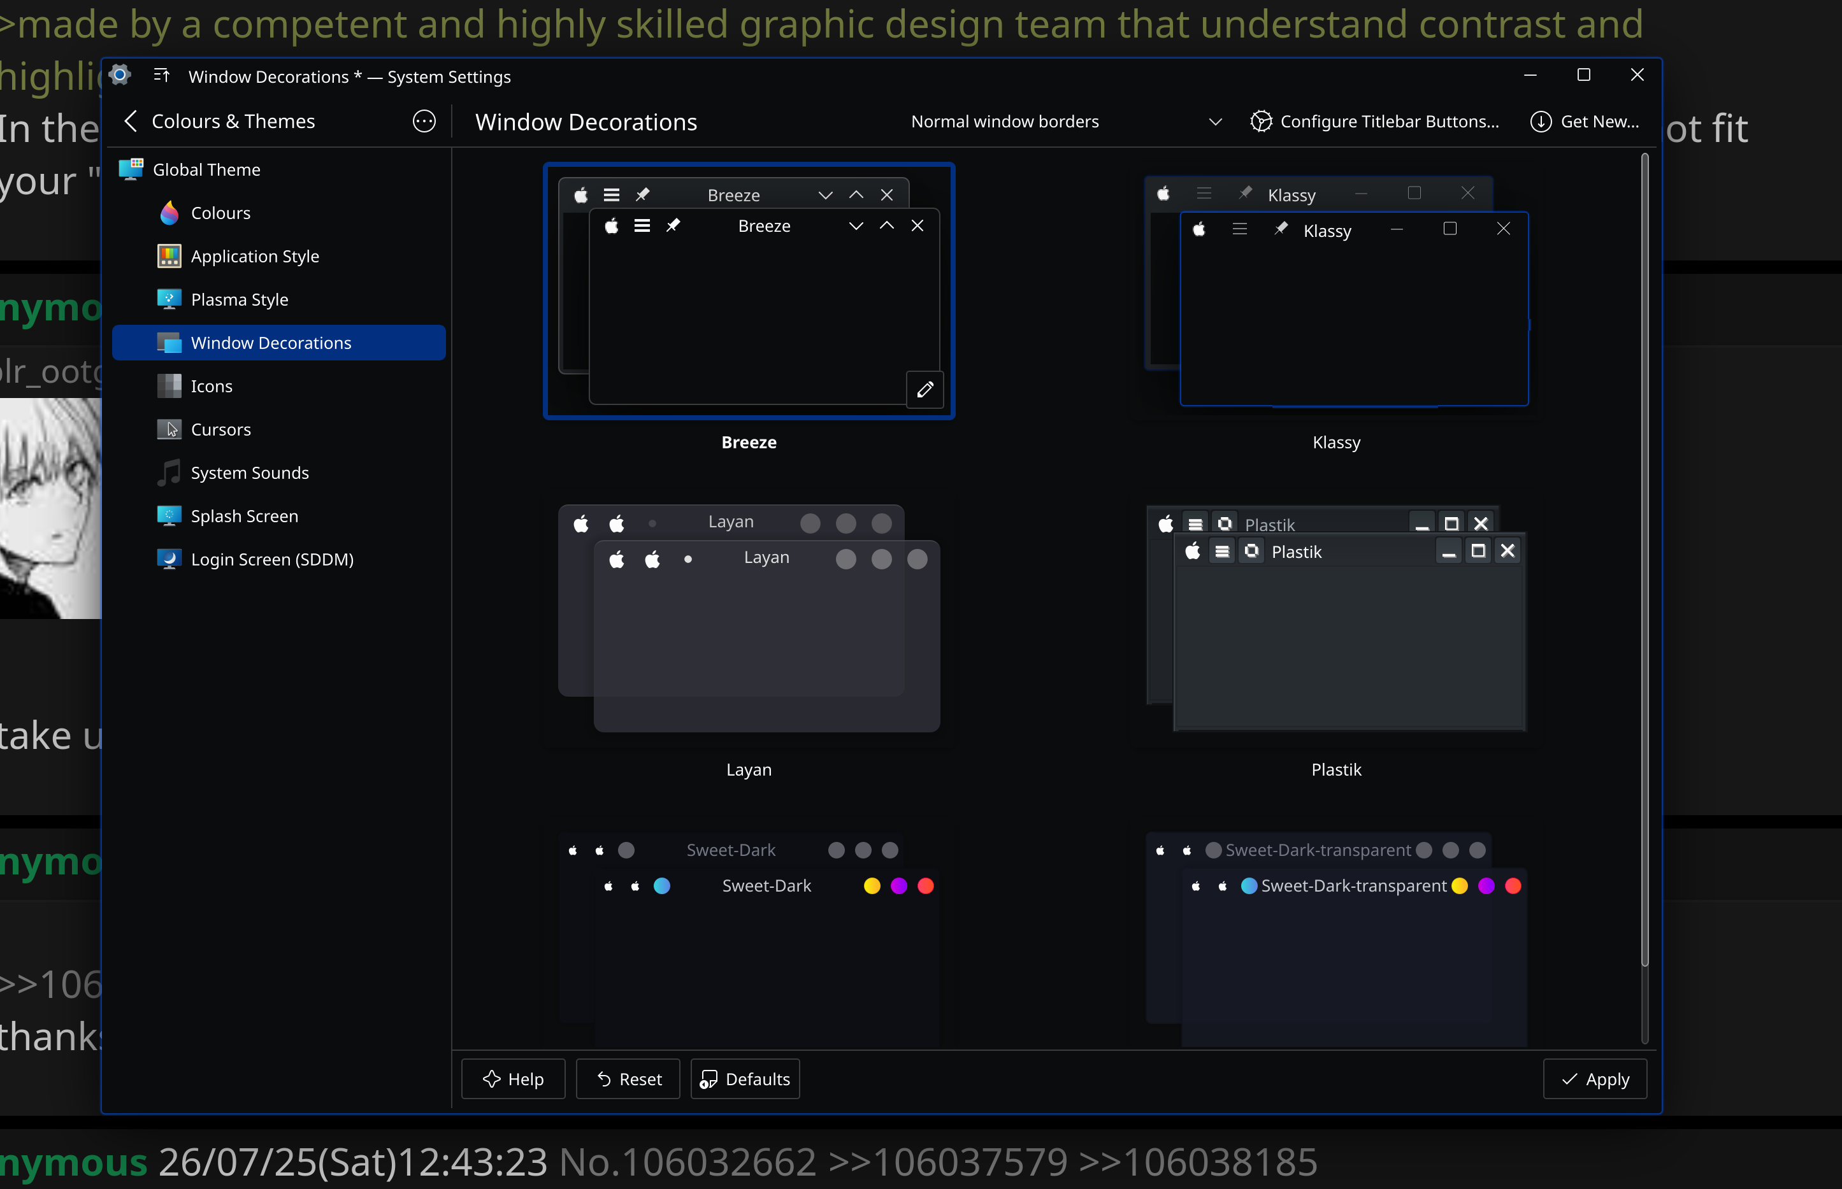1842x1189 pixels.
Task: Minimize the System Settings window
Action: (x=1530, y=75)
